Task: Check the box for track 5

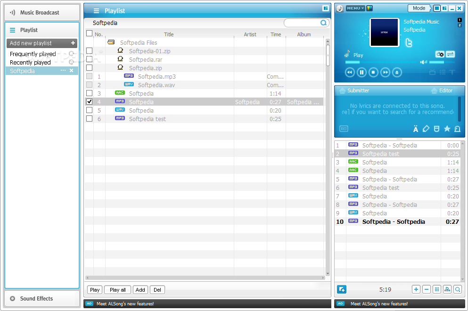Action: pyautogui.click(x=89, y=110)
